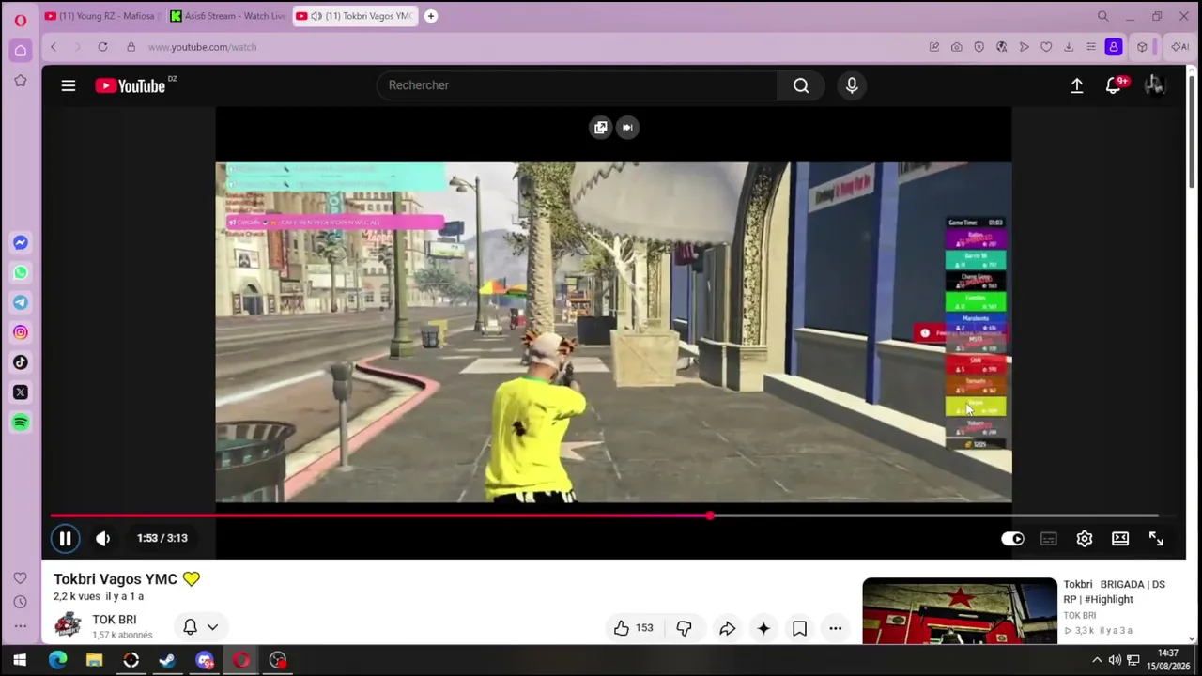
Task: Open the Windows Start menu
Action: [19, 660]
